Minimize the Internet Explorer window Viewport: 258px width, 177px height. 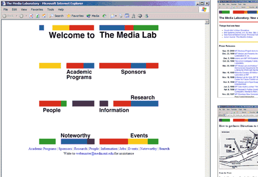click(x=198, y=4)
